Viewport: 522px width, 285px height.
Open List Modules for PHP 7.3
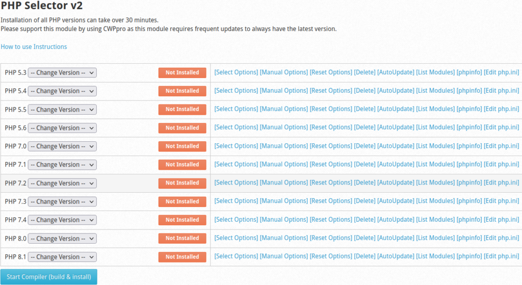tap(435, 201)
